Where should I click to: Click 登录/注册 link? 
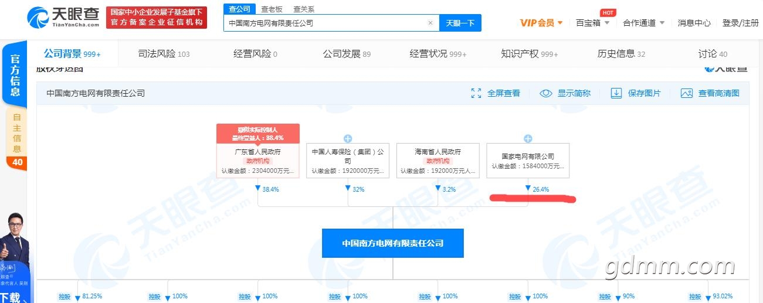[x=741, y=23]
